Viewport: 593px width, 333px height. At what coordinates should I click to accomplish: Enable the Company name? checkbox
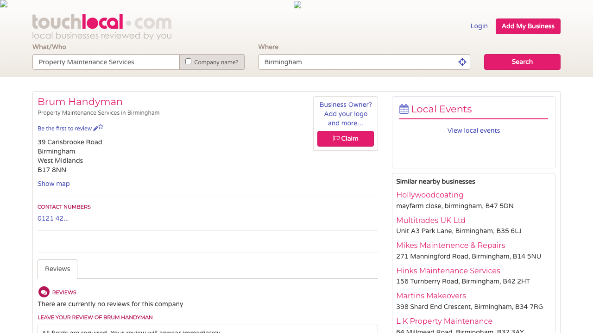188,61
